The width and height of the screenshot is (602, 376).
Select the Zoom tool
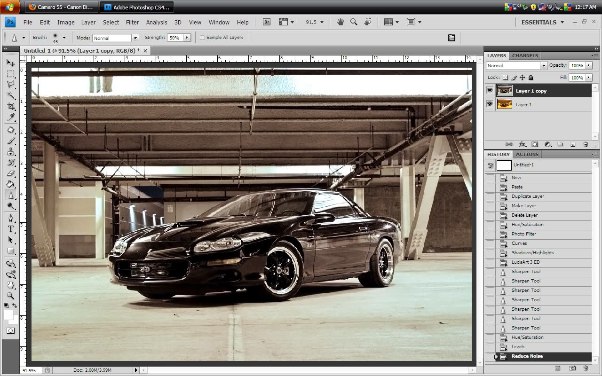(x=11, y=296)
